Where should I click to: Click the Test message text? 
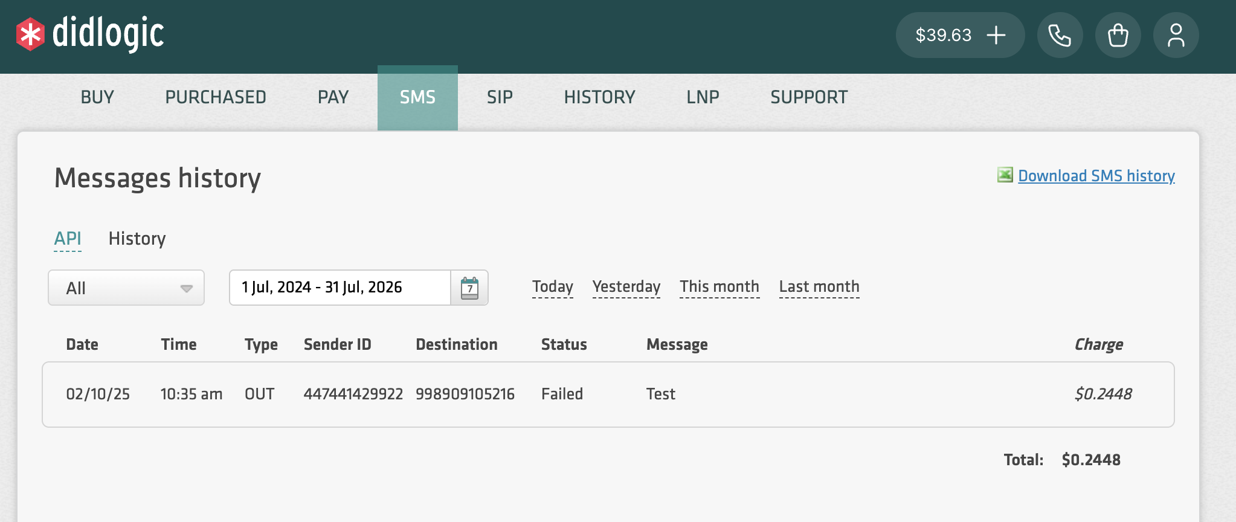661,394
